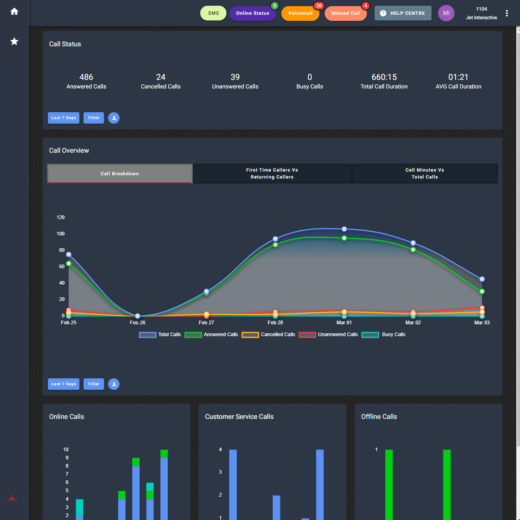The image size is (520, 520).
Task: Click the 01:21 AVG Call Duration value
Action: [459, 81]
